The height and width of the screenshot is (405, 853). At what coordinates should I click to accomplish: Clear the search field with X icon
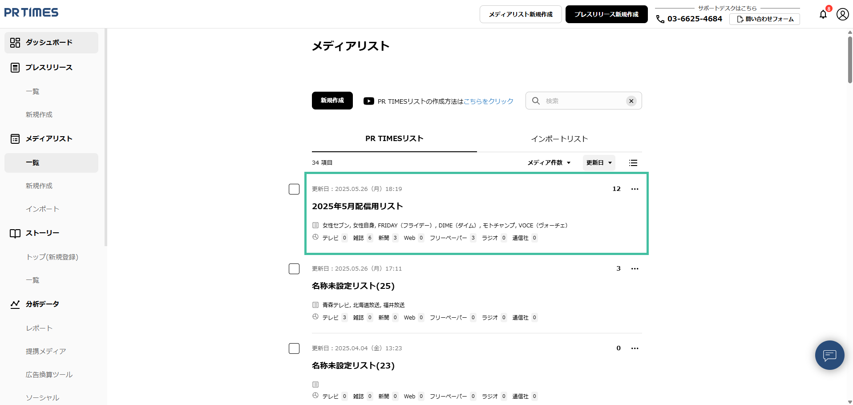(x=631, y=101)
